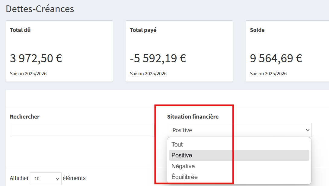329x186 pixels.
Task: Open the Situation financière combo box
Action: (238, 130)
